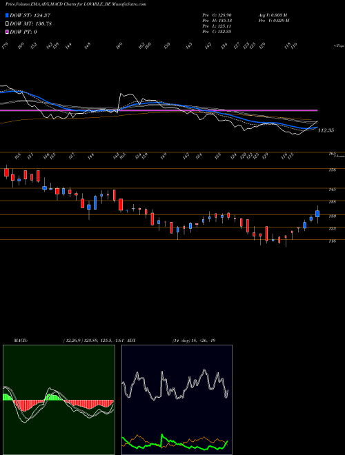Click the 116 price axis label at bottom

tap(332, 241)
